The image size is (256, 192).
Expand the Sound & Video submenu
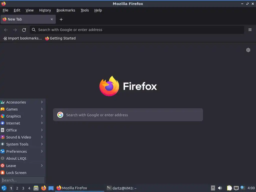tap(23, 137)
